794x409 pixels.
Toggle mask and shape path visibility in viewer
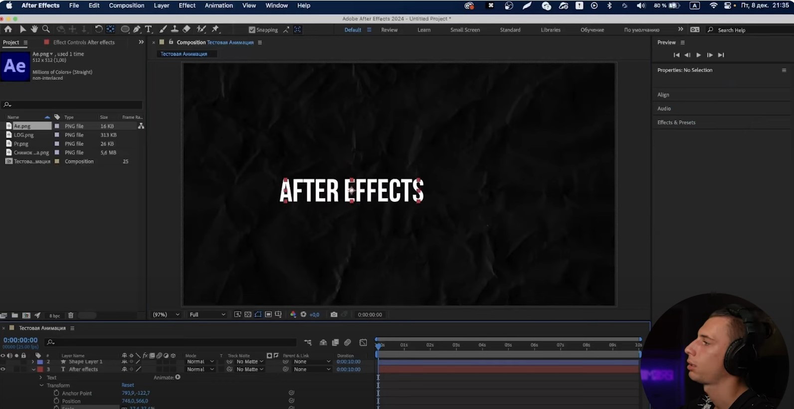pyautogui.click(x=258, y=315)
